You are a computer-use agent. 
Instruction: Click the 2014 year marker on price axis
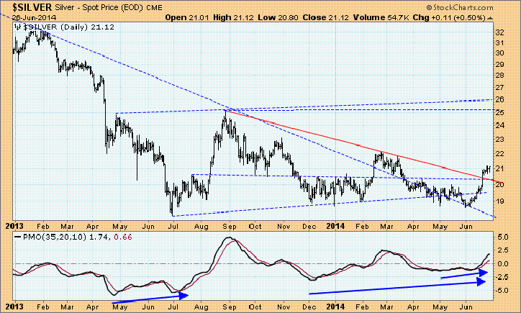pos(333,224)
